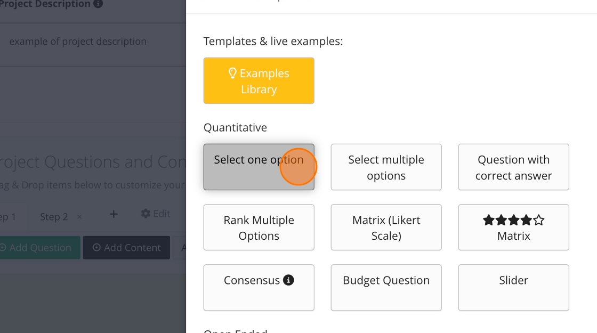Choose the Budget Question type
The width and height of the screenshot is (597, 333).
pyautogui.click(x=386, y=287)
